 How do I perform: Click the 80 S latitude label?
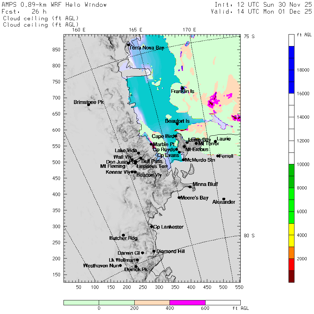pos(249,236)
